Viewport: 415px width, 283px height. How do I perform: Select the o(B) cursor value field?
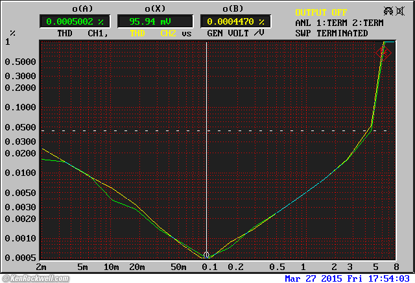234,21
